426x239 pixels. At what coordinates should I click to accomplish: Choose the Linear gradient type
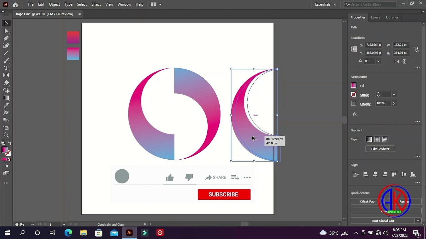point(369,139)
